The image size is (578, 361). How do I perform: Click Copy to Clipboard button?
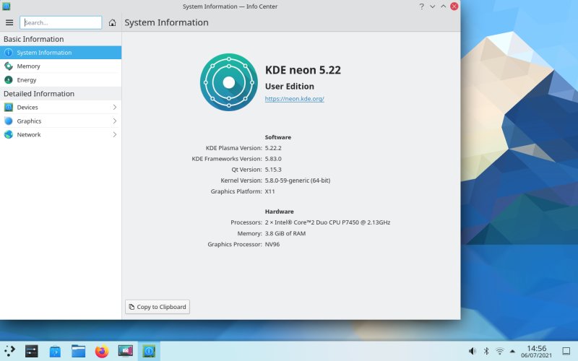pos(158,307)
